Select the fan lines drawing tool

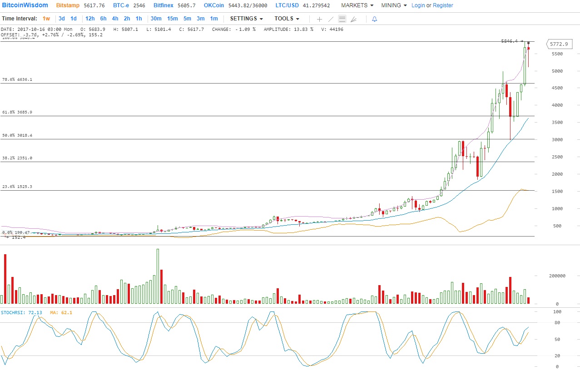[x=354, y=19]
